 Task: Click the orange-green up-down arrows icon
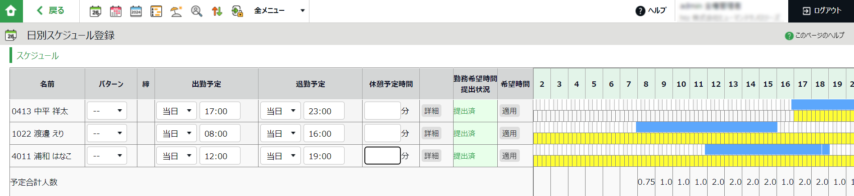point(217,11)
